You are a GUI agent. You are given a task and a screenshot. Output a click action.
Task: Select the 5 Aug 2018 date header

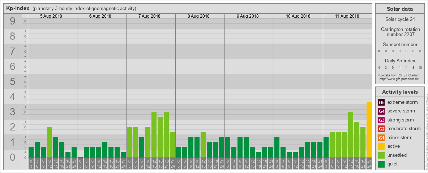coord(51,16)
